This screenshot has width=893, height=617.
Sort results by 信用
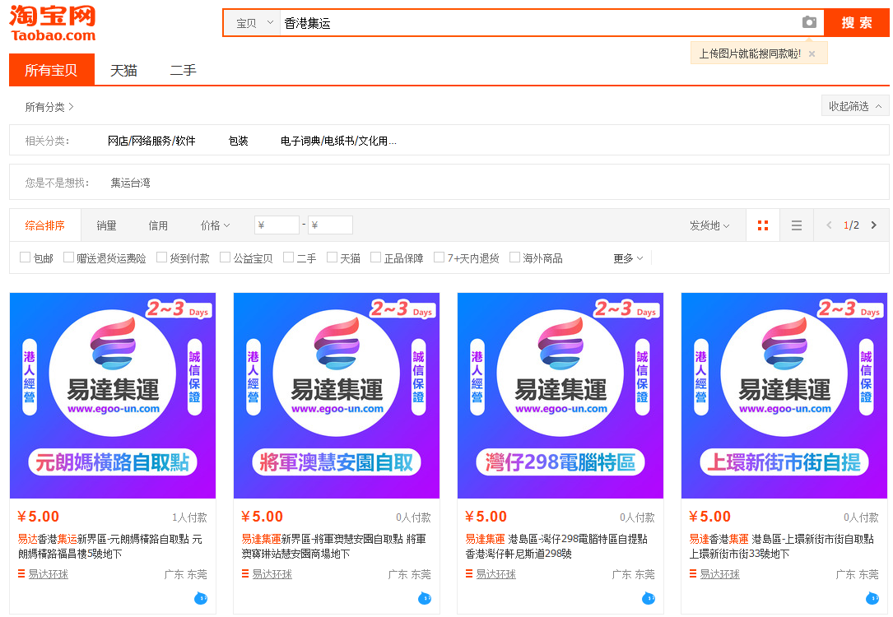point(158,225)
